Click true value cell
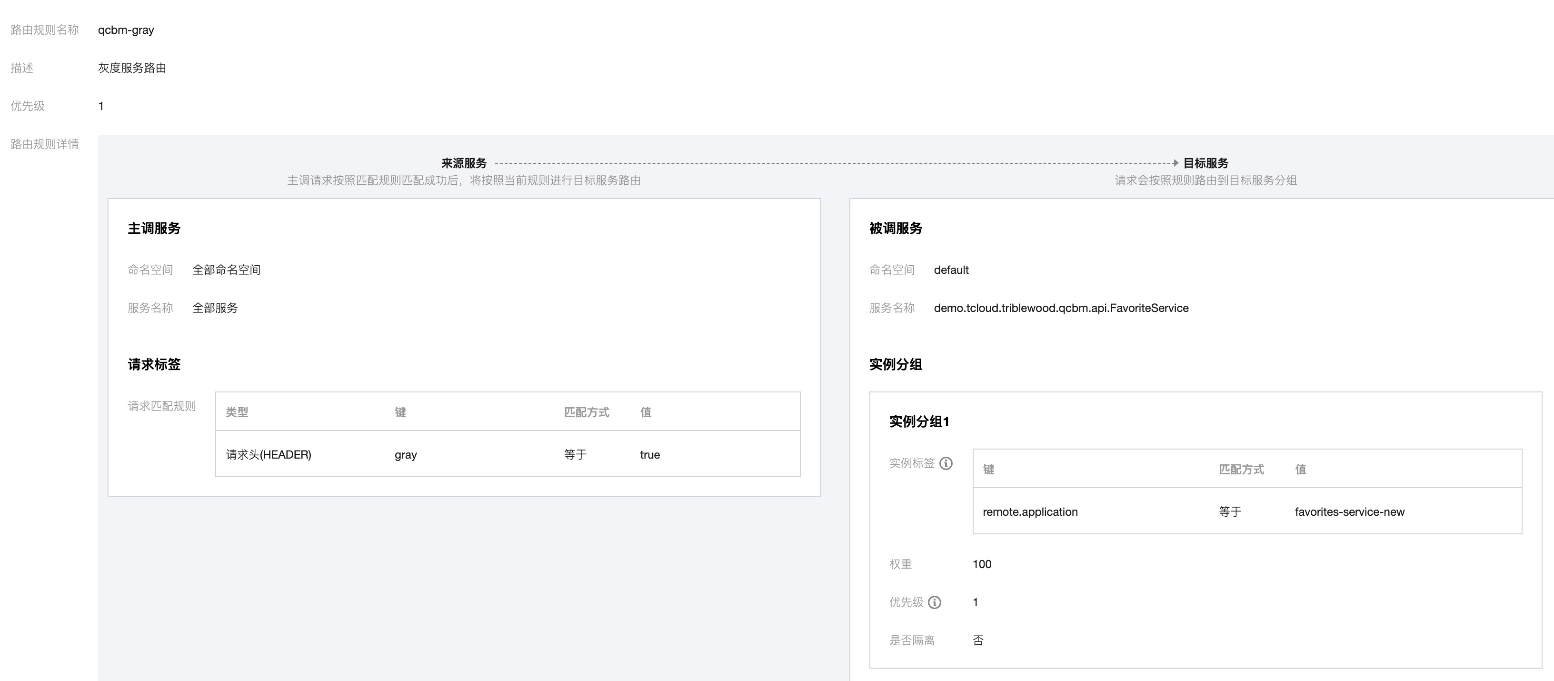Image resolution: width=1554 pixels, height=681 pixels. coord(650,455)
